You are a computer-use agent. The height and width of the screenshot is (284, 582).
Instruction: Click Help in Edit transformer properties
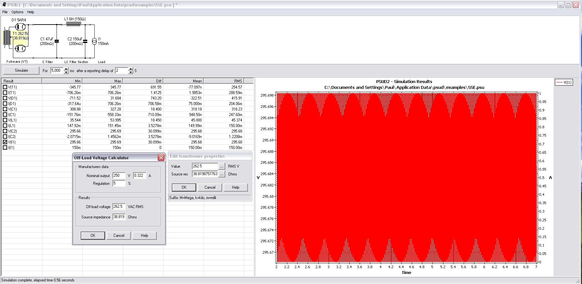[x=236, y=187]
